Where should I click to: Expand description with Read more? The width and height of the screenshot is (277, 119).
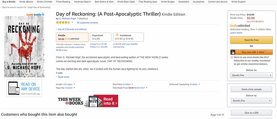62,77
